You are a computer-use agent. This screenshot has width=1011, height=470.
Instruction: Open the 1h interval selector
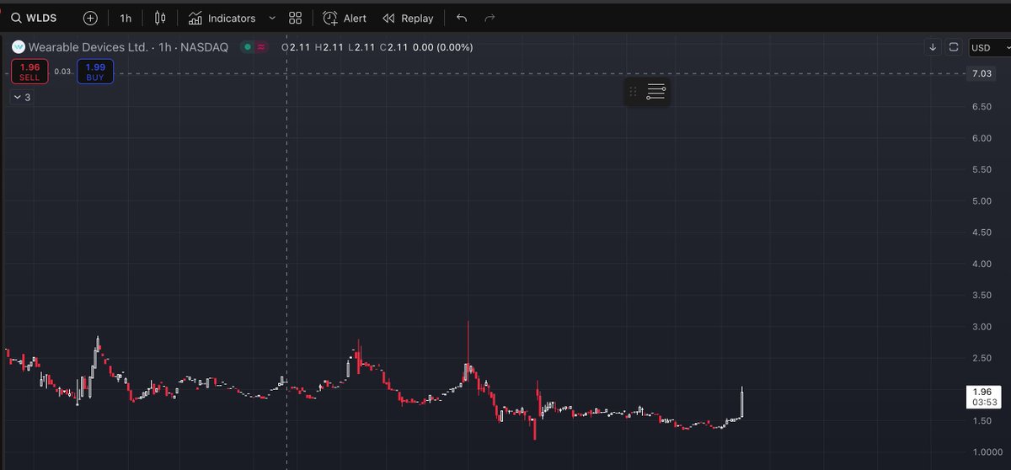(x=126, y=18)
